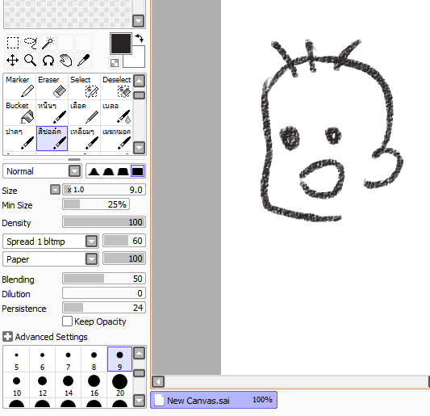This screenshot has height=416, width=430.
Task: Click the Blending slider at 50
Action: pyautogui.click(x=104, y=279)
